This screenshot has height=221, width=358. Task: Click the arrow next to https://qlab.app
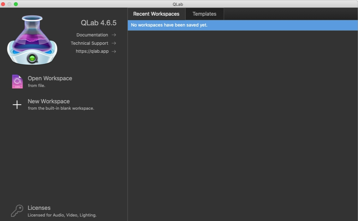[x=114, y=51]
